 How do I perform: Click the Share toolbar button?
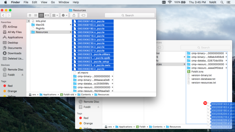74,15
